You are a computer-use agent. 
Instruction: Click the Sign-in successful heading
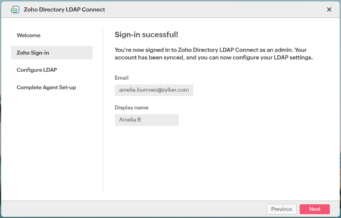point(146,35)
